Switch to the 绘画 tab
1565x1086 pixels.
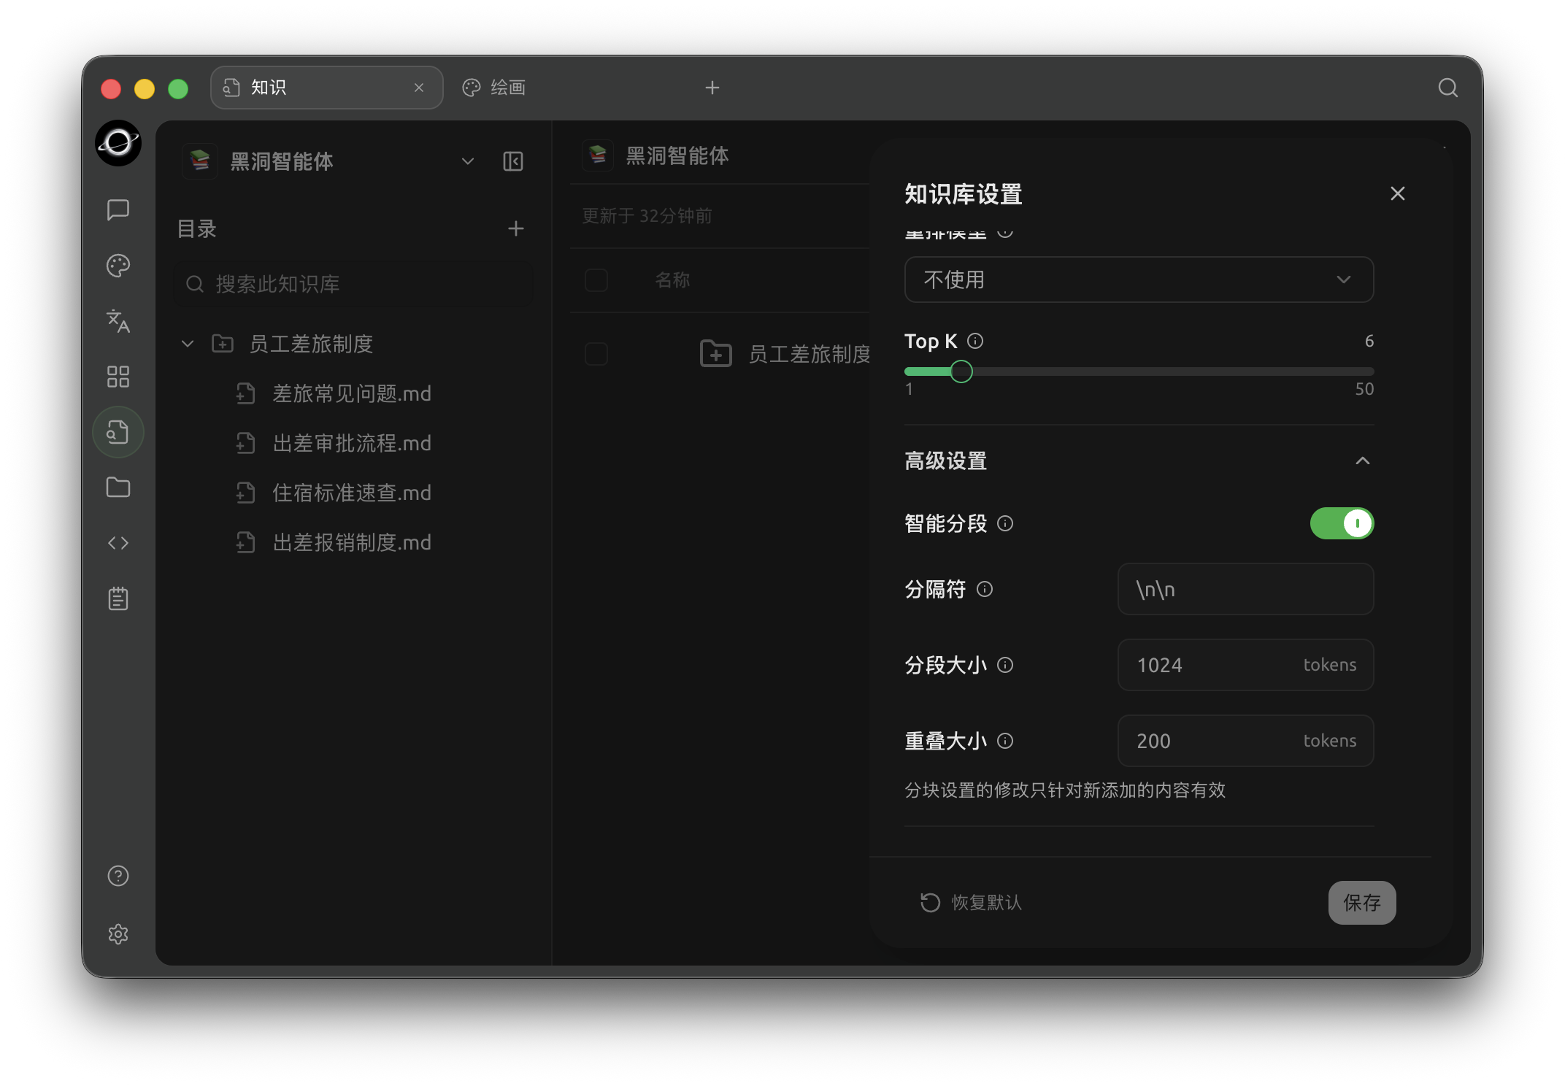click(x=494, y=88)
